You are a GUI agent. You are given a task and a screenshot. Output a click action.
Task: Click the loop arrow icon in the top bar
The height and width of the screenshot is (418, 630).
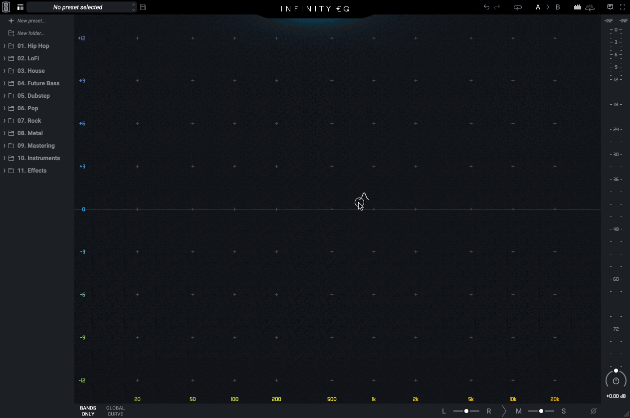tap(518, 7)
